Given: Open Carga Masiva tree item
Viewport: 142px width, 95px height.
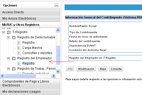Looking at the screenshot, I should click(x=32, y=48).
